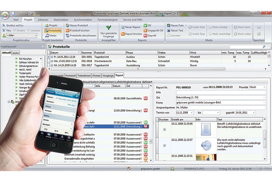Image resolution: width=272 pixels, height=182 pixels.
Task: Click the Neues Foto icon
Action: click(x=168, y=25)
